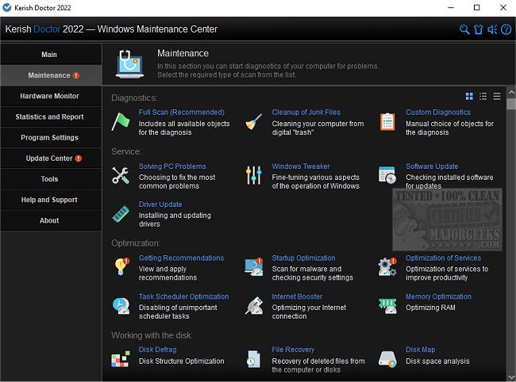The width and height of the screenshot is (516, 382).
Task: Switch to large tiles grid view
Action: (469, 96)
